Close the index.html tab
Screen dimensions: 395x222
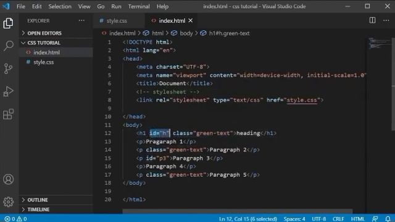[191, 20]
